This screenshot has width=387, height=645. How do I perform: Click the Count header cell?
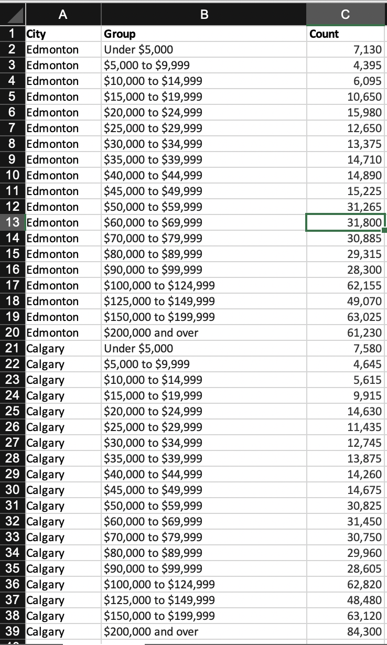(x=346, y=34)
